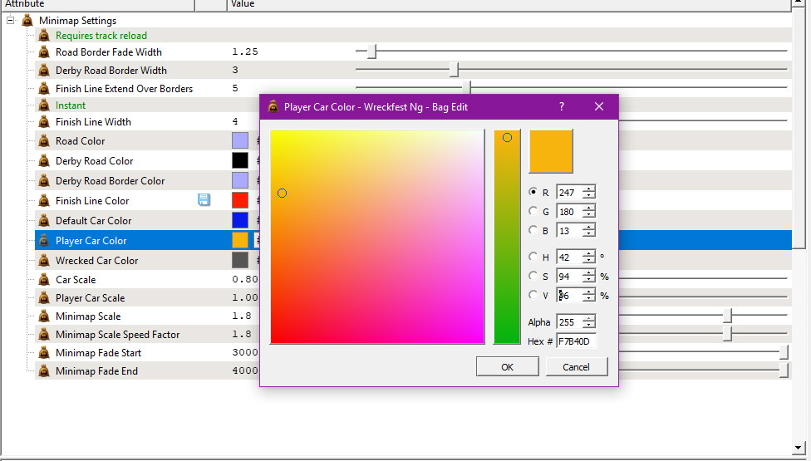Click the Derby Road Border Color swatch

pyautogui.click(x=240, y=180)
